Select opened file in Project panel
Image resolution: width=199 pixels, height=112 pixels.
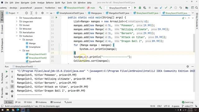coord(26,13)
